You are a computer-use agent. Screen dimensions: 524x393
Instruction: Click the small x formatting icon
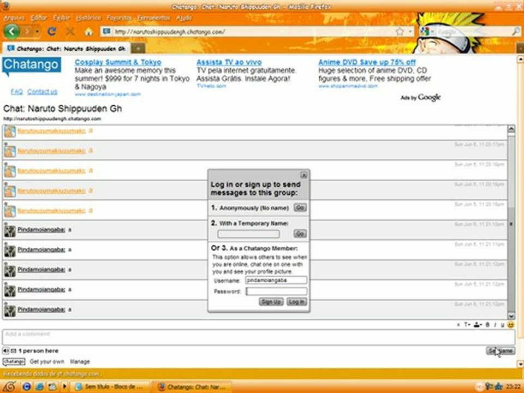tap(458, 325)
